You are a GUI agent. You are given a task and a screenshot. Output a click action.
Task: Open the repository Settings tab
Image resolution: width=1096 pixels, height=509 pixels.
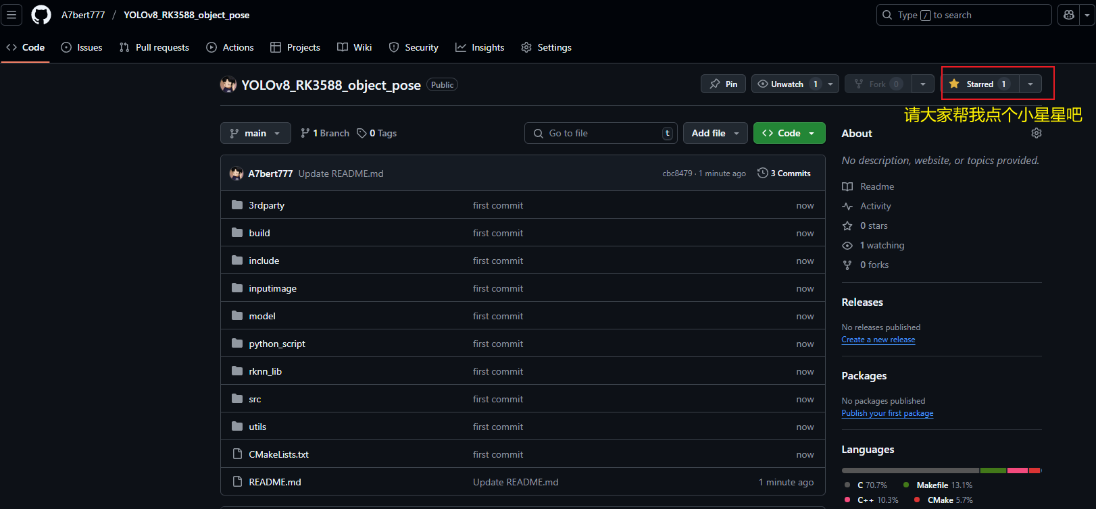[x=547, y=47]
